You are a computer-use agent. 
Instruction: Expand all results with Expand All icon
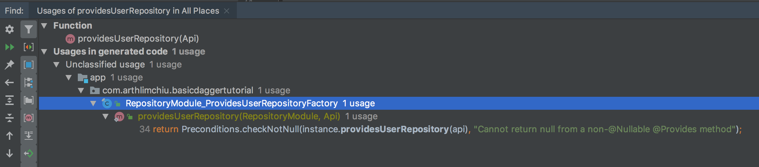(10, 100)
